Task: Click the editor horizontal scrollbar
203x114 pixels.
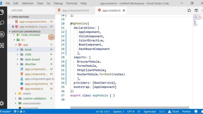Action: coord(130,108)
